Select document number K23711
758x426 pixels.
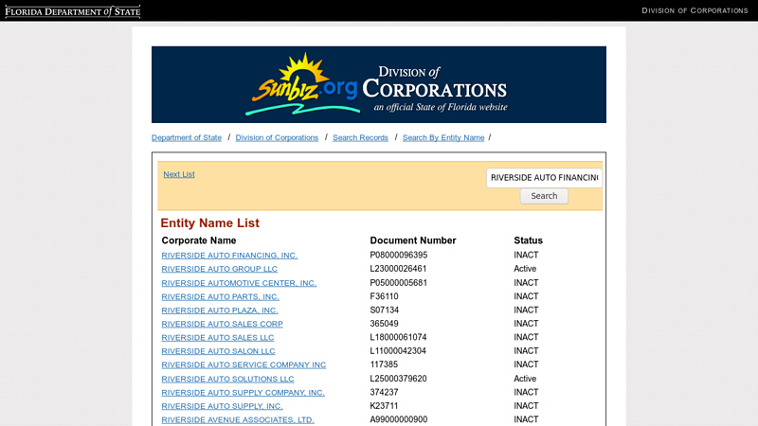pos(385,406)
